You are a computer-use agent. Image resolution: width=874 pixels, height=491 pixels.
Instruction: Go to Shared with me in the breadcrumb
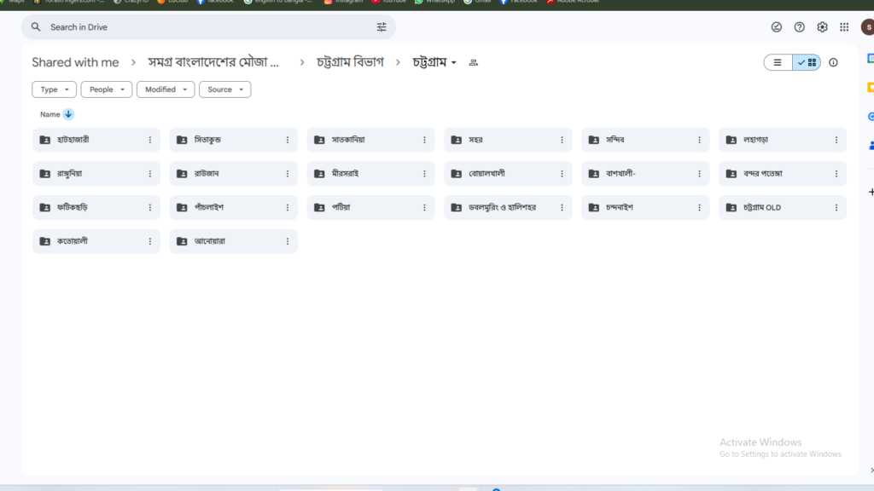click(x=75, y=62)
